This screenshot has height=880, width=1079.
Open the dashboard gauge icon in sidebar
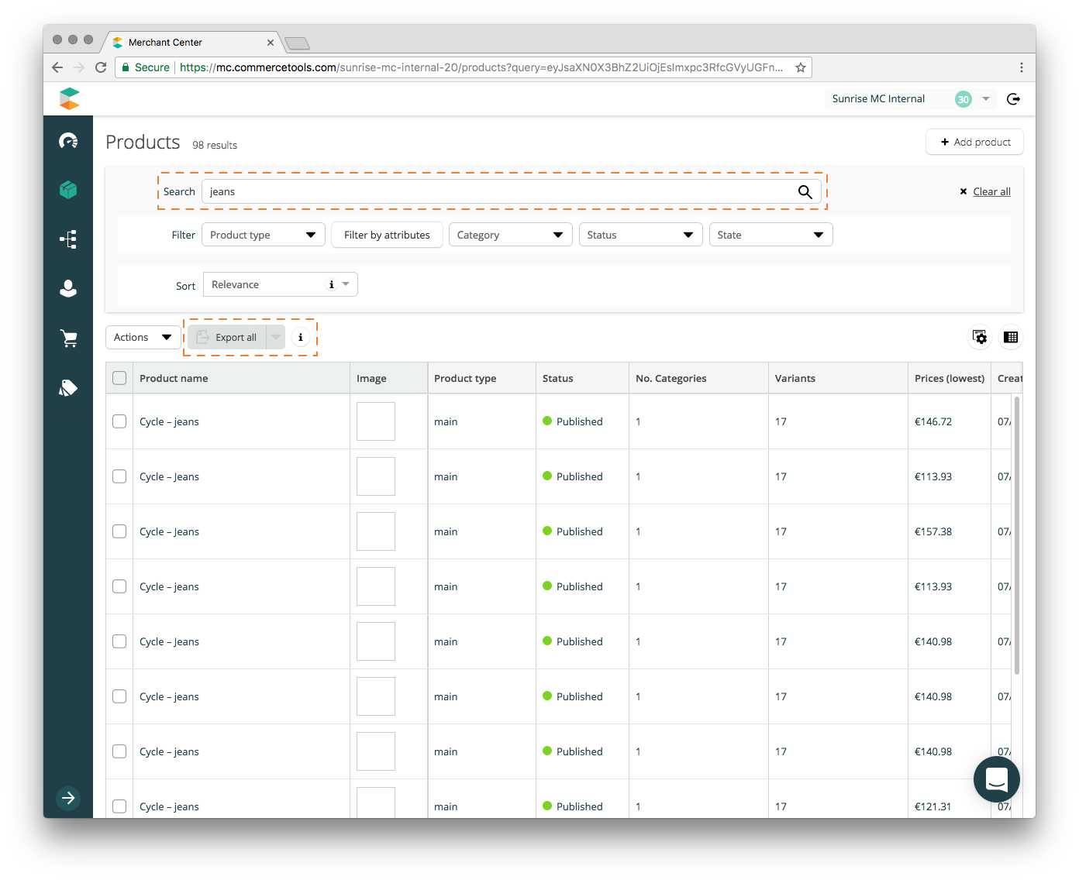point(68,140)
